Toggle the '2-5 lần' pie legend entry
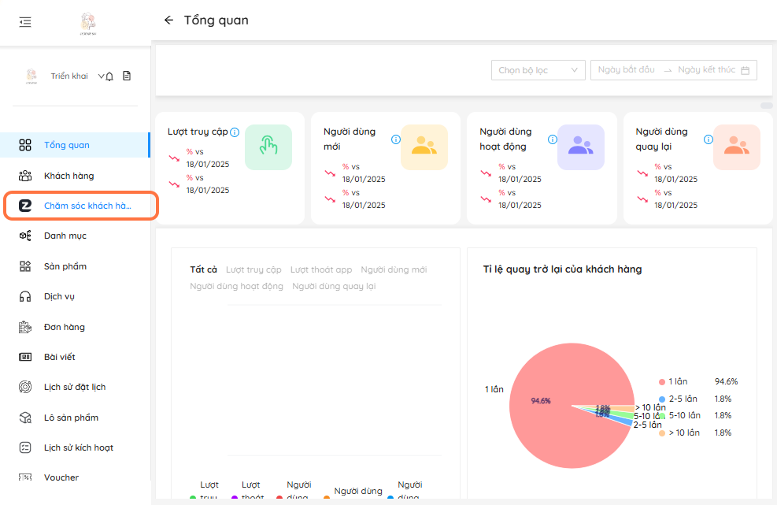This screenshot has height=505, width=777. pos(683,399)
